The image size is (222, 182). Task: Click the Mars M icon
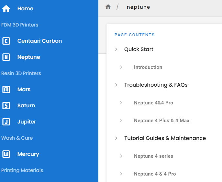6,89
